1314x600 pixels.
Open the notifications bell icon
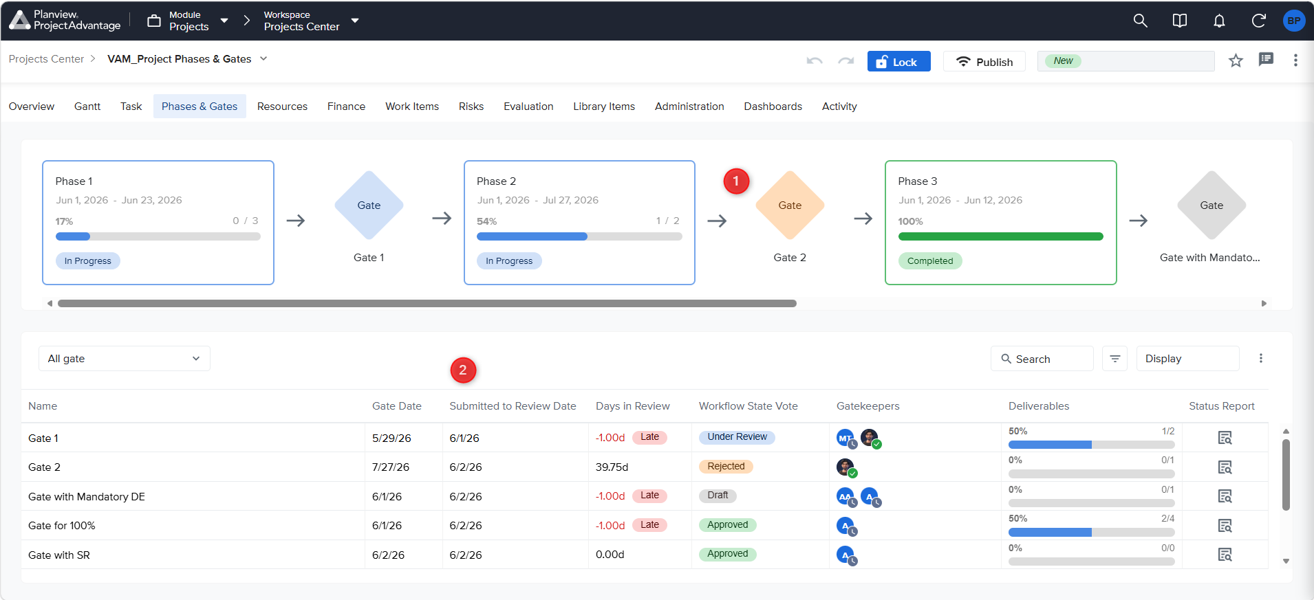[1219, 21]
